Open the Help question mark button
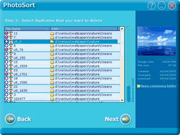Viewport: 180px width, 135px height. coord(152,5)
